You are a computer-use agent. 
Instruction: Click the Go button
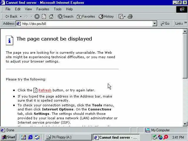point(165,23)
